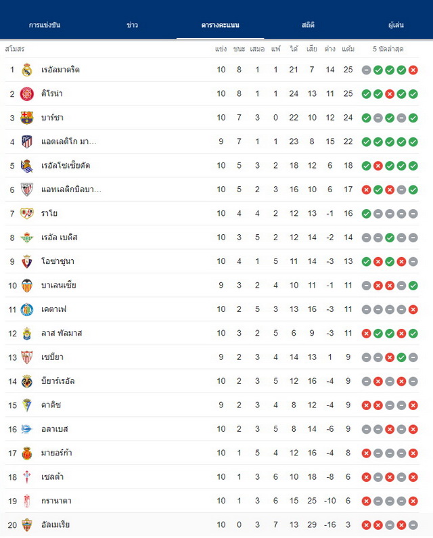Viewport: 433px width, 538px height.
Task: Click the Barcelona club crest
Action: click(27, 118)
